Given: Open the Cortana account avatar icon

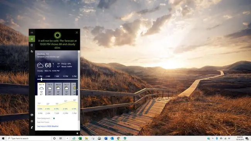Looking at the screenshot, I should click(32, 115).
